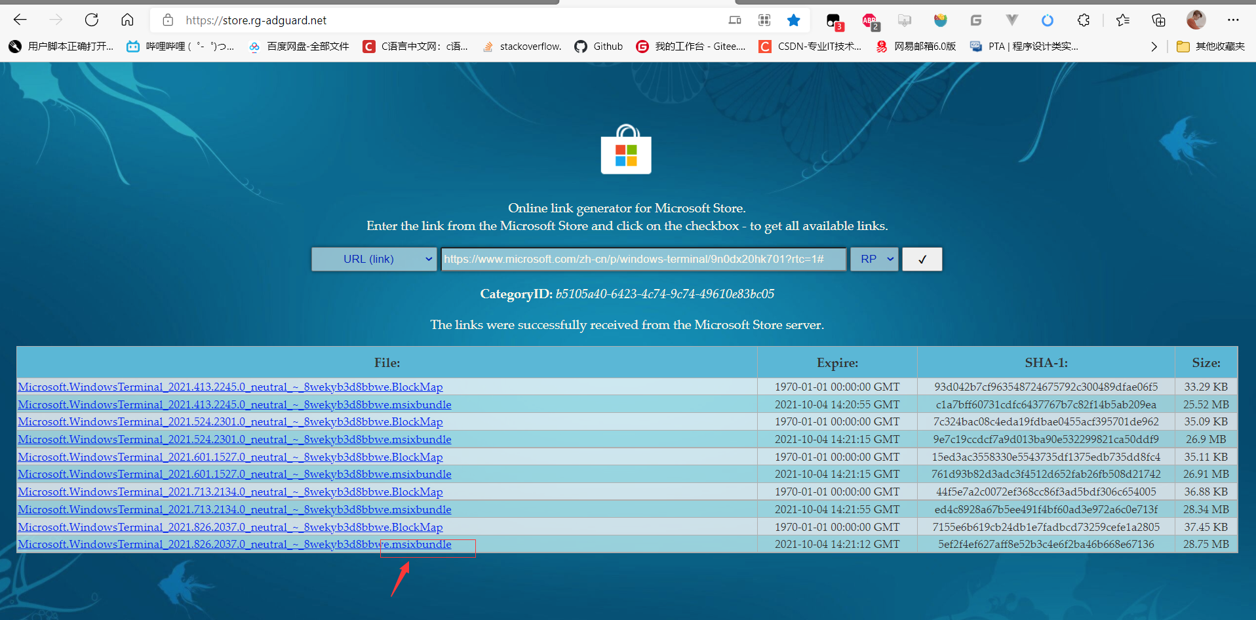This screenshot has width=1256, height=620.
Task: Select the 33.29 KB size cell
Action: (1206, 387)
